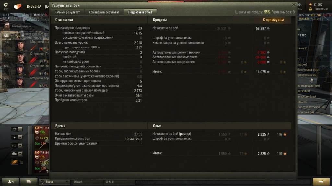Select the tier VII tank carousel card
The image size is (332, 186).
[x=42, y=138]
